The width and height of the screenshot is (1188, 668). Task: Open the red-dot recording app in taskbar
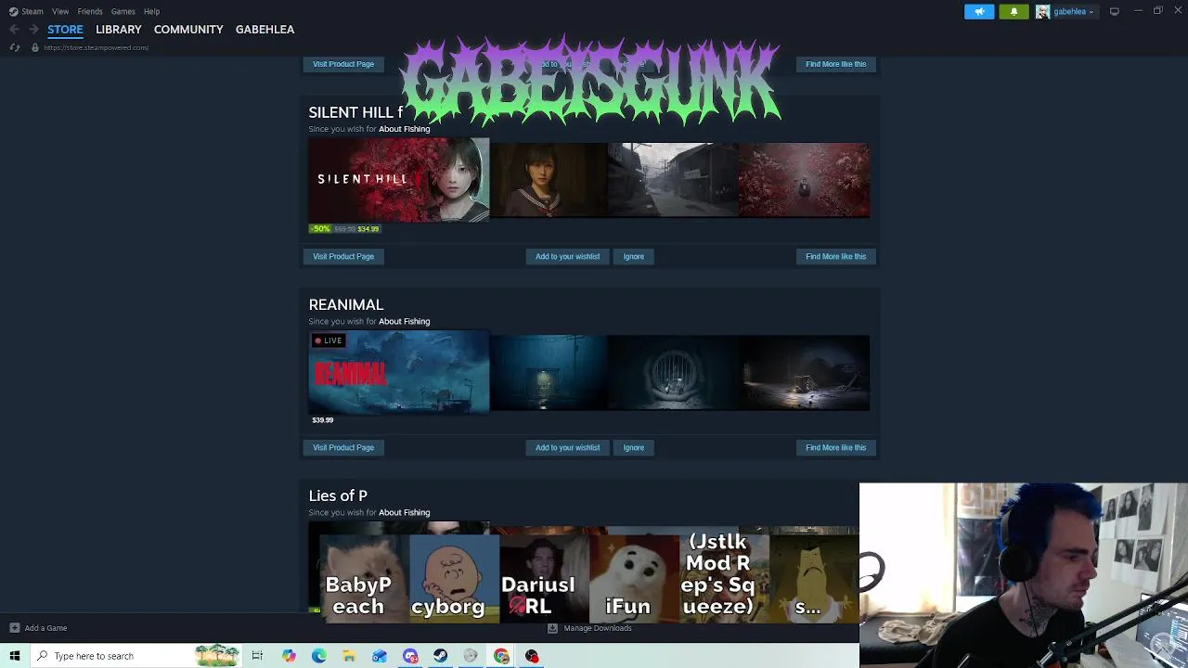click(x=532, y=656)
